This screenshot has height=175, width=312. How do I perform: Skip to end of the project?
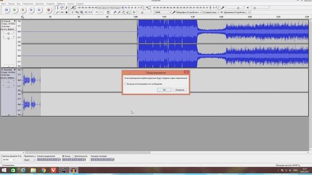pos(39,10)
